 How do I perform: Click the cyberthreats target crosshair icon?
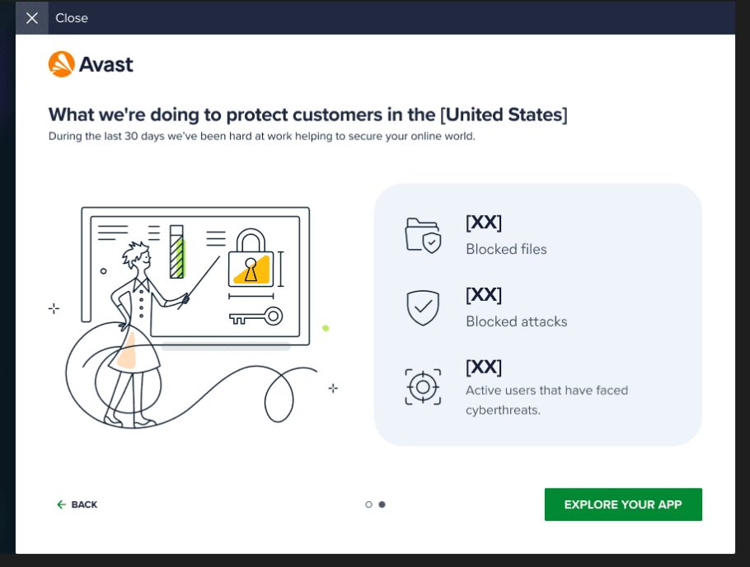[423, 386]
